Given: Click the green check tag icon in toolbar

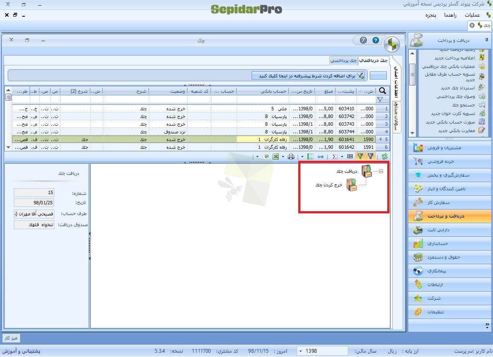Looking at the screenshot, I should click(266, 156).
